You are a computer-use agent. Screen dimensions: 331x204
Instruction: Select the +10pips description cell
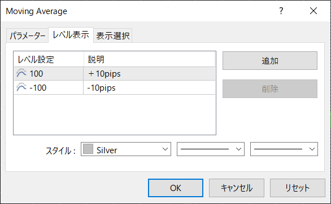point(149,74)
